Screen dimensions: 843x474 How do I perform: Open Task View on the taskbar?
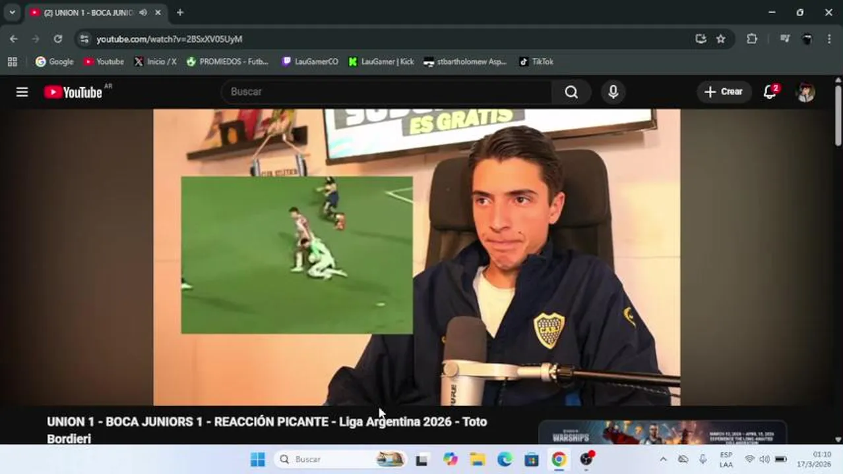[421, 459]
